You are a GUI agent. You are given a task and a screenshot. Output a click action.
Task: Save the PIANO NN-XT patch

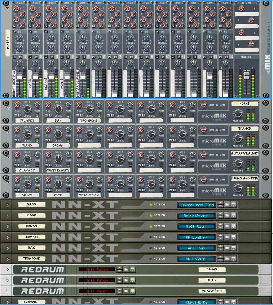click(234, 215)
